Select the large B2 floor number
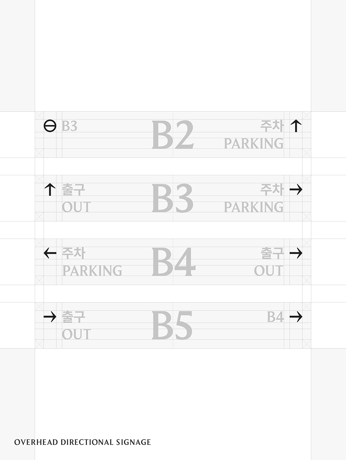The width and height of the screenshot is (346, 460). click(173, 135)
